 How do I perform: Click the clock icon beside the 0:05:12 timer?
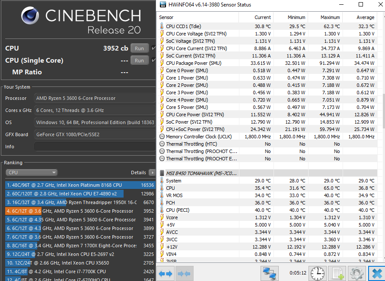click(x=317, y=273)
